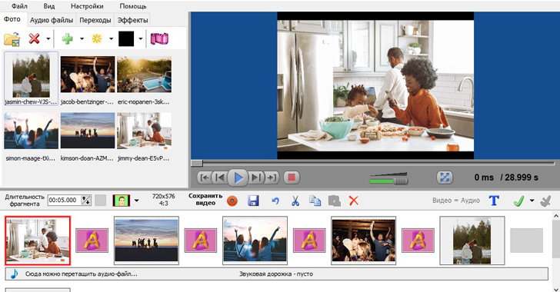Open the Помощь menu
This screenshot has width=560, height=292.
click(133, 6)
